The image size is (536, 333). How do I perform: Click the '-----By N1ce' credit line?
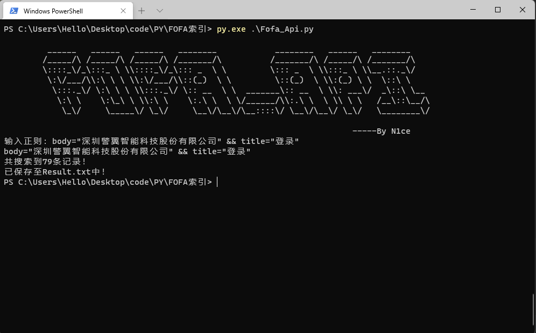pos(381,131)
